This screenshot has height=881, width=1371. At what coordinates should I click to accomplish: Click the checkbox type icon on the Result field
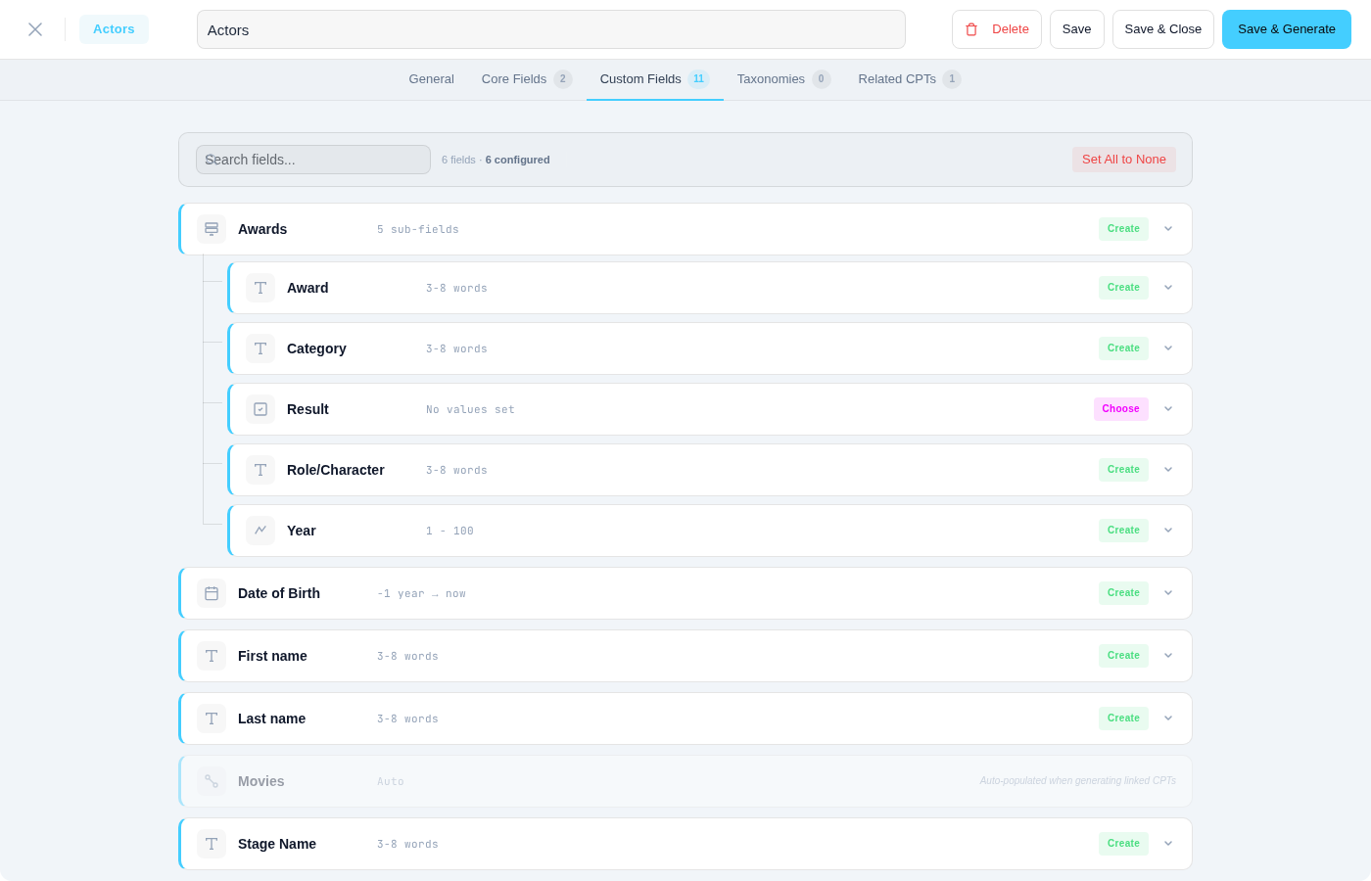[x=260, y=409]
